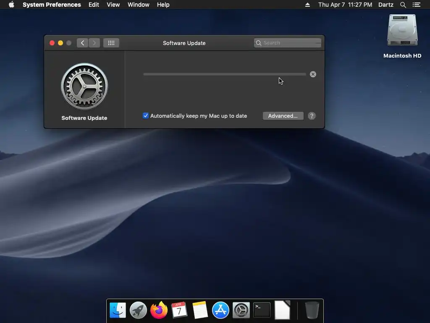Screen dimensions: 430x323
Task: Click the eject icon in menu bar
Action: [x=307, y=5]
